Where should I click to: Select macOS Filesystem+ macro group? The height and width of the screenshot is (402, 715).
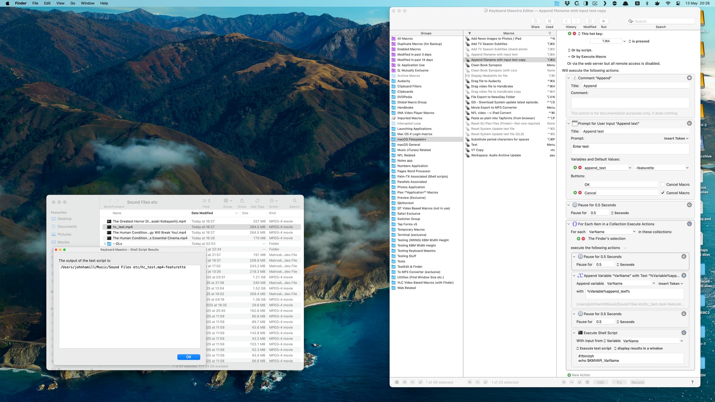click(426, 139)
